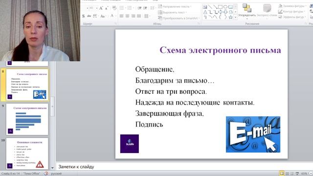
Task: Select the purple logo image on the slide
Action: pyautogui.click(x=130, y=144)
